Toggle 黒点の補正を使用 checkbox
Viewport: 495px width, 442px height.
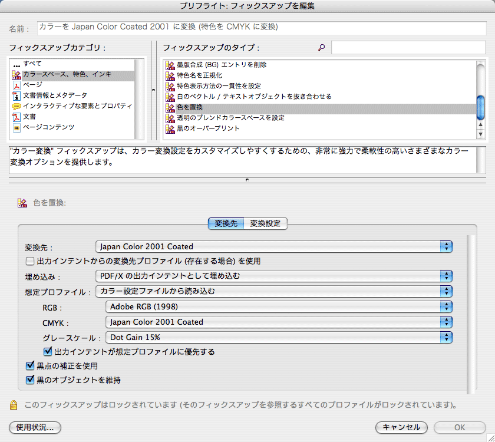click(31, 366)
